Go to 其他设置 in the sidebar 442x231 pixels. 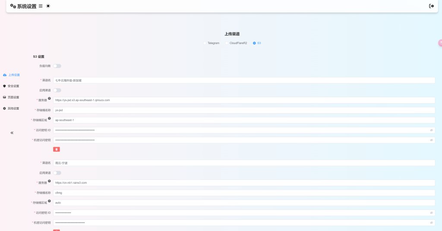(x=11, y=108)
